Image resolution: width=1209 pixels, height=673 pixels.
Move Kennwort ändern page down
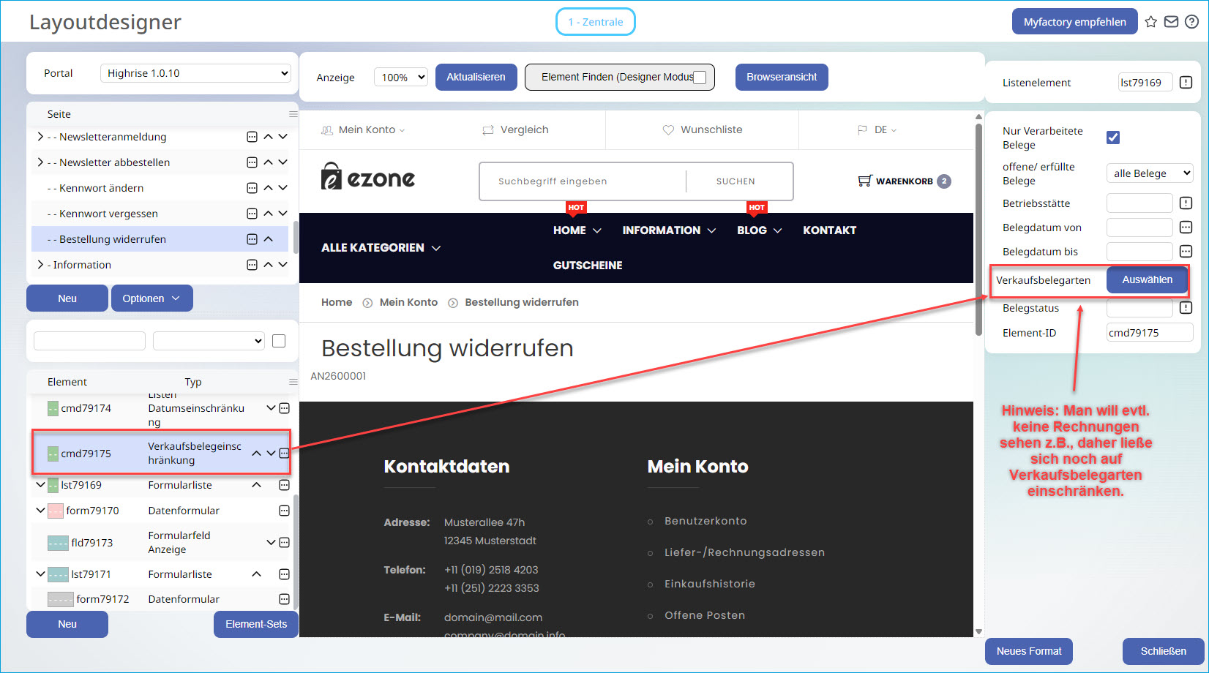coord(283,188)
